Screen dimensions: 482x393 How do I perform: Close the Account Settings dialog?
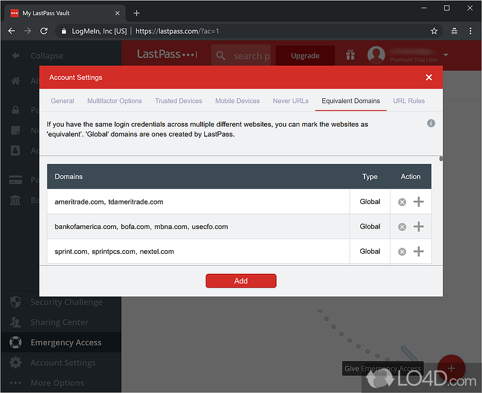point(429,77)
